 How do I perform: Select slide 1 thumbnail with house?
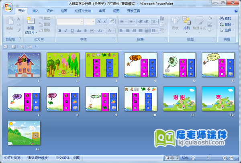point(24,65)
